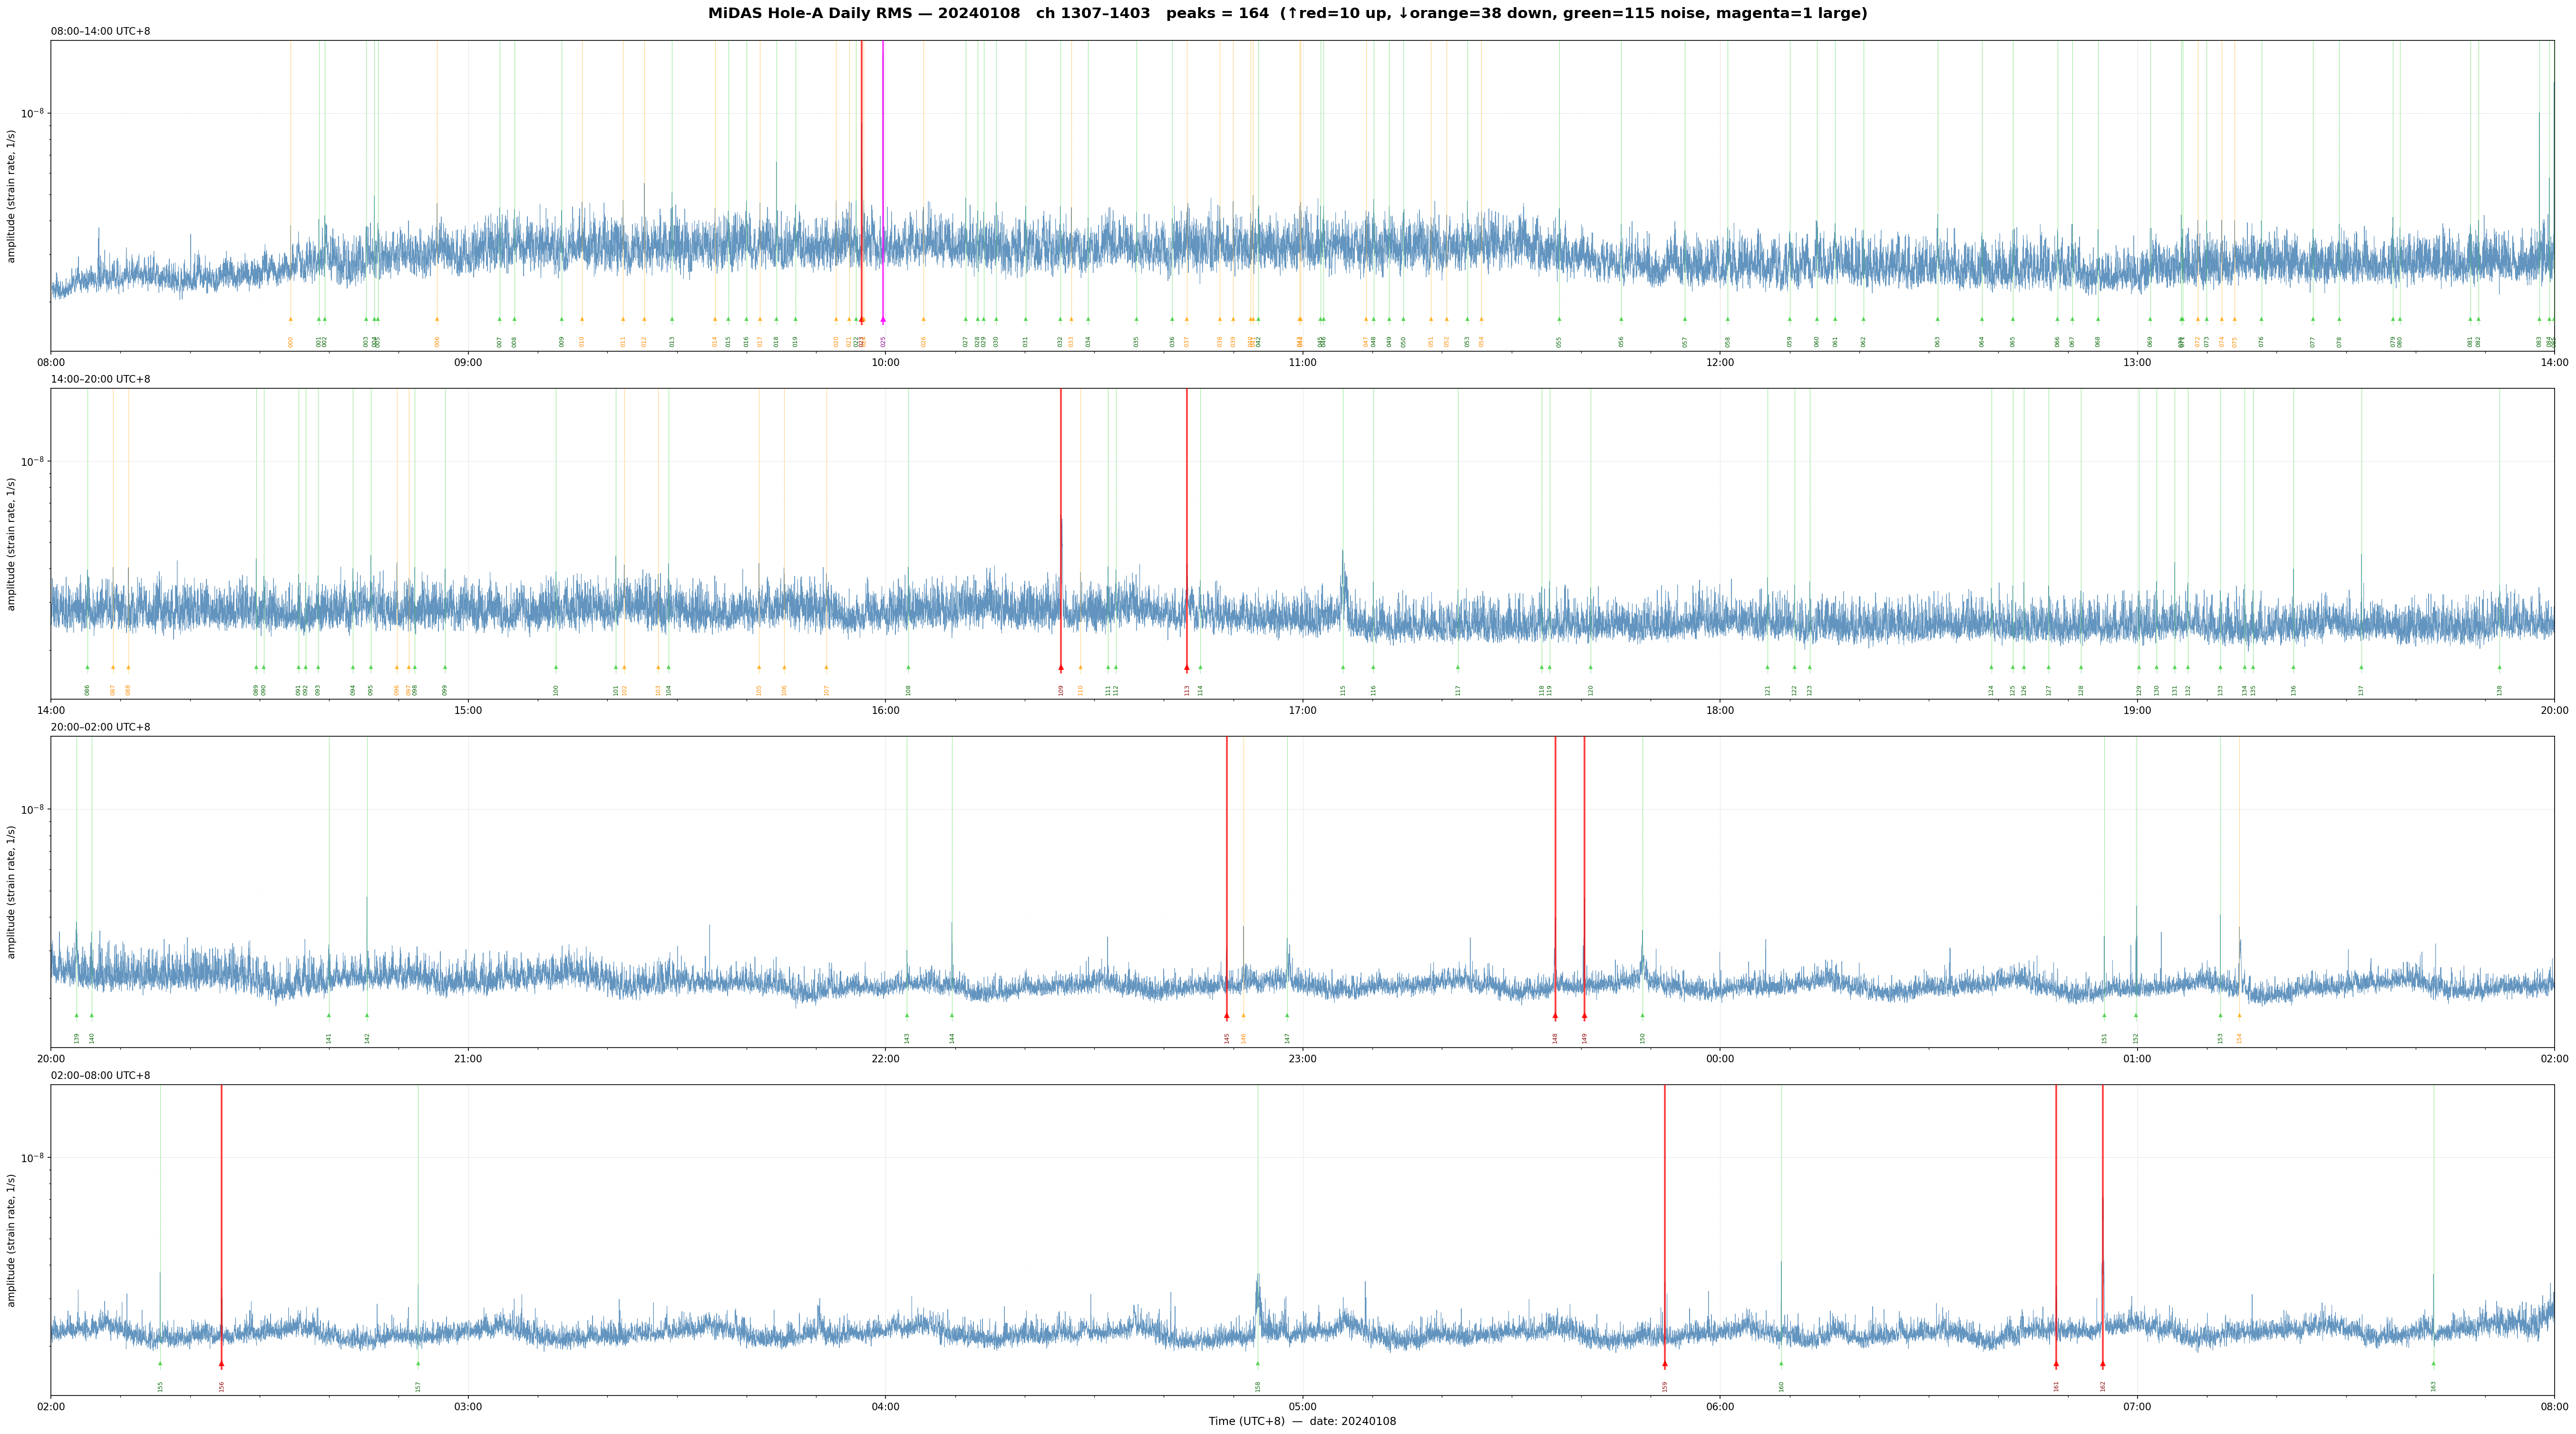Click the red peak marker triangle above 162
Image resolution: width=2576 pixels, height=1434 pixels.
2103,1364
